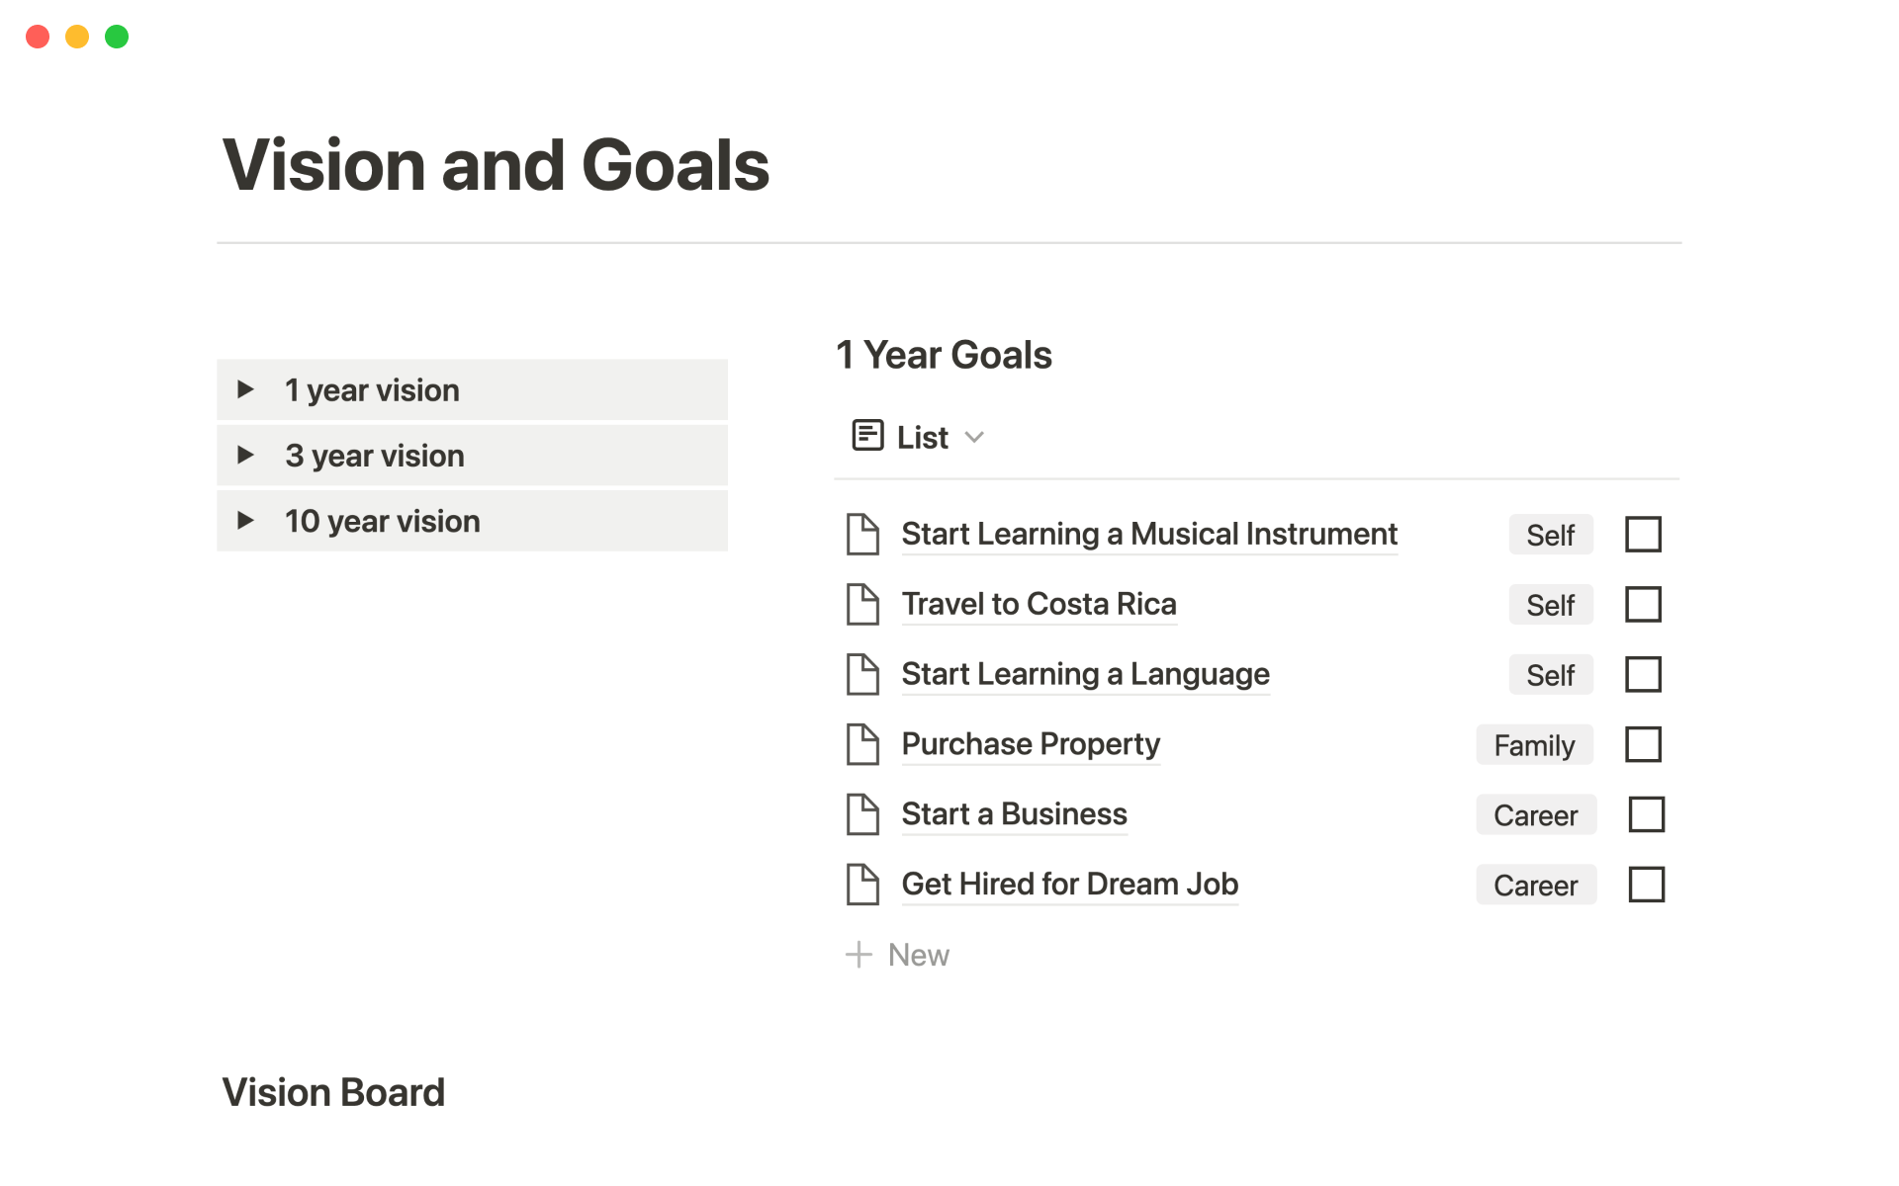Click the List view icon
This screenshot has height=1186, width=1899.
click(x=867, y=436)
